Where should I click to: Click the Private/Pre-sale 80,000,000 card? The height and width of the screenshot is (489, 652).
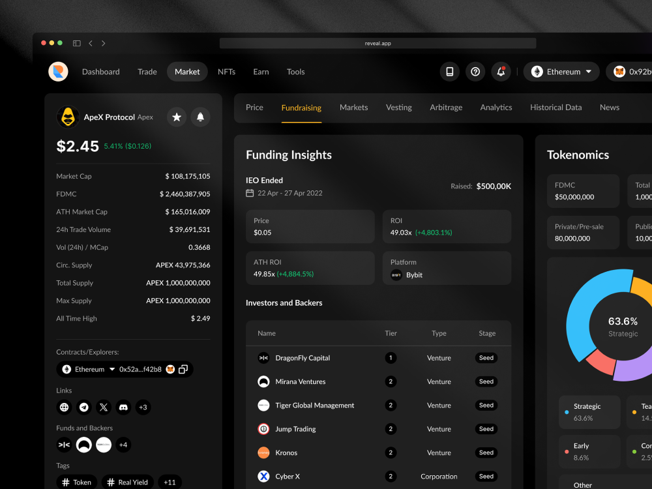point(583,233)
